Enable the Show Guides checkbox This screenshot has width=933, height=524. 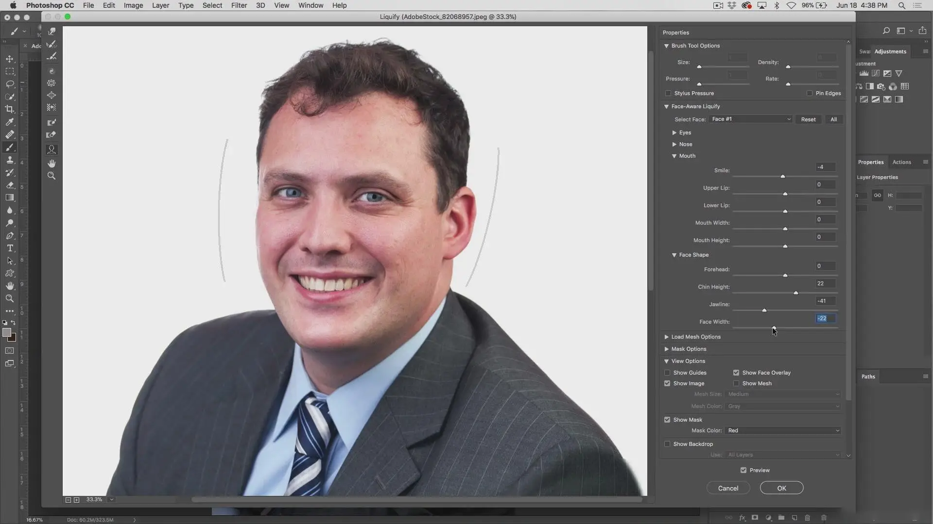(667, 373)
